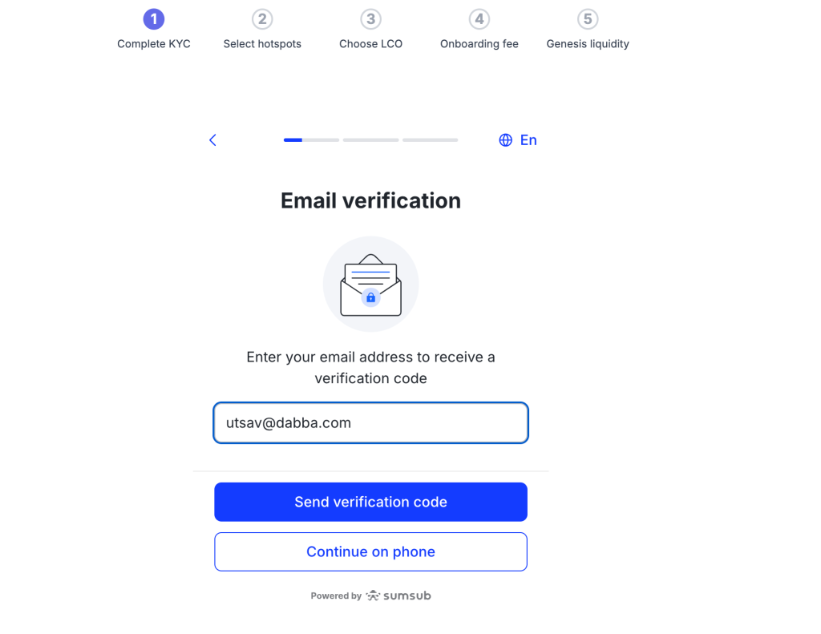Select step 5 circle icon
The width and height of the screenshot is (821, 634).
tap(588, 19)
